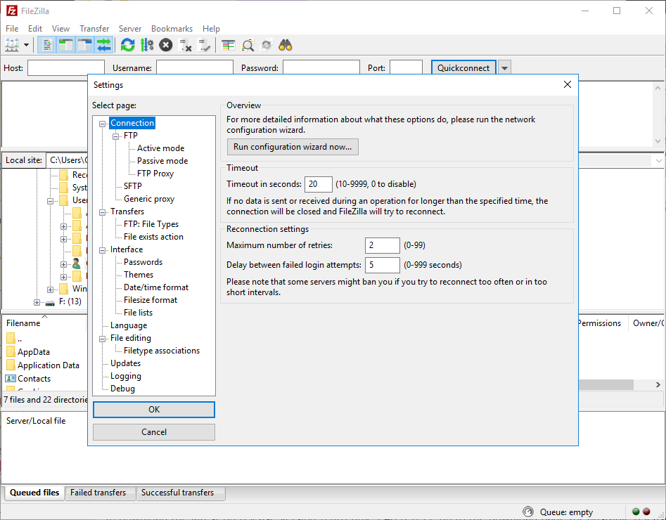Image resolution: width=666 pixels, height=520 pixels.
Task: Switch to Queued files tab
Action: pos(34,493)
